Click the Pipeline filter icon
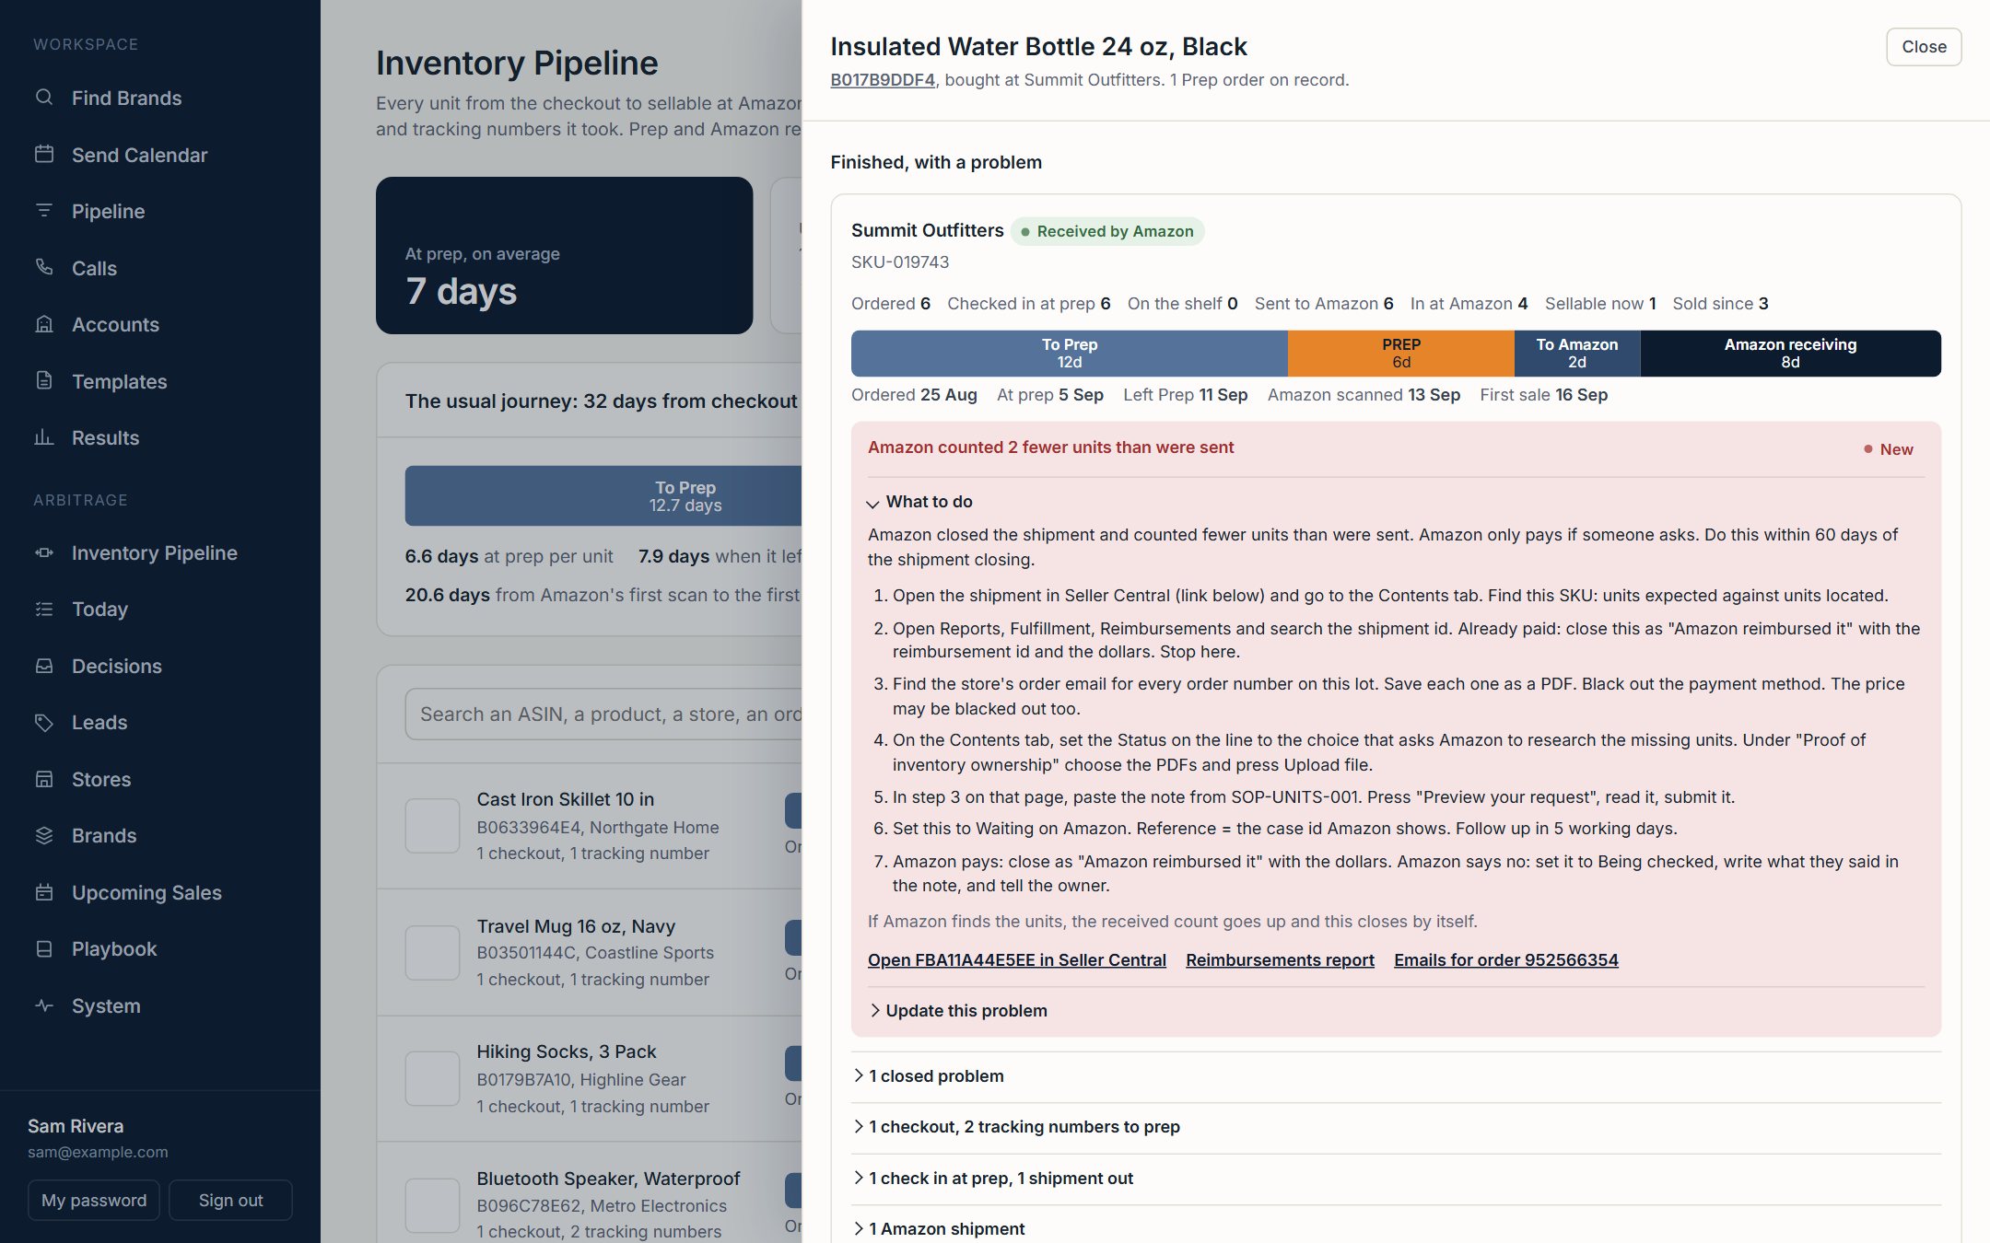The height and width of the screenshot is (1243, 1990). 44,211
